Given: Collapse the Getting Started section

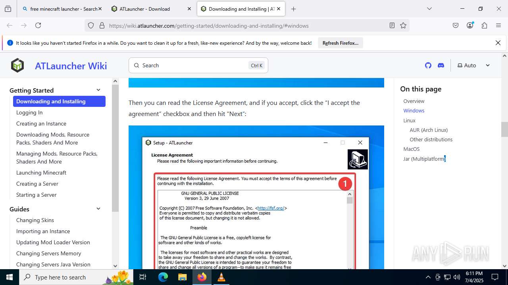Looking at the screenshot, I should pyautogui.click(x=98, y=90).
